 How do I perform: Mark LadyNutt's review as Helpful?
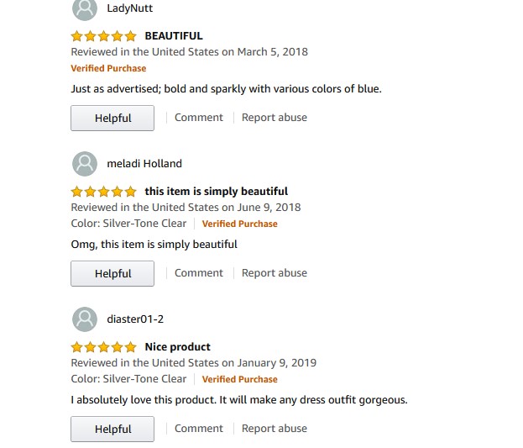tap(112, 119)
